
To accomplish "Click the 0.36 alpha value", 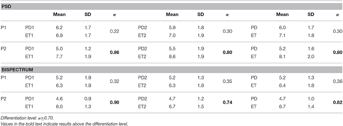I will (x=338, y=81).
